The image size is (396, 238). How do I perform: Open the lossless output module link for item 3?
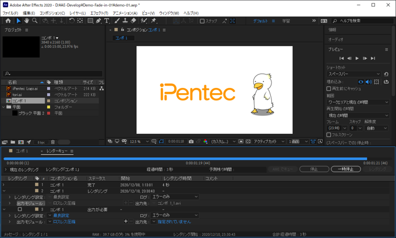coord(64,222)
